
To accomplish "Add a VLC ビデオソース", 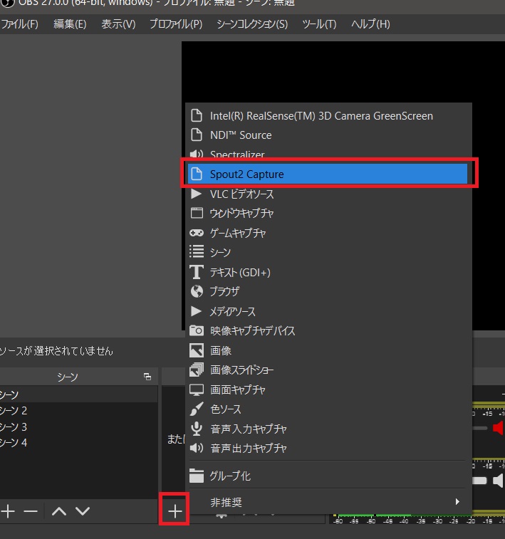I will pos(328,194).
